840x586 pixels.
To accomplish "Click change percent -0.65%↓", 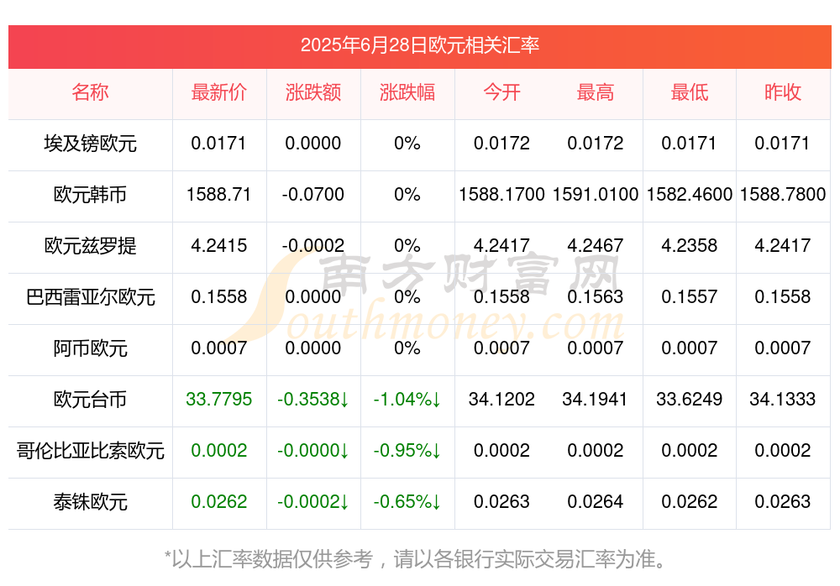I will (407, 502).
